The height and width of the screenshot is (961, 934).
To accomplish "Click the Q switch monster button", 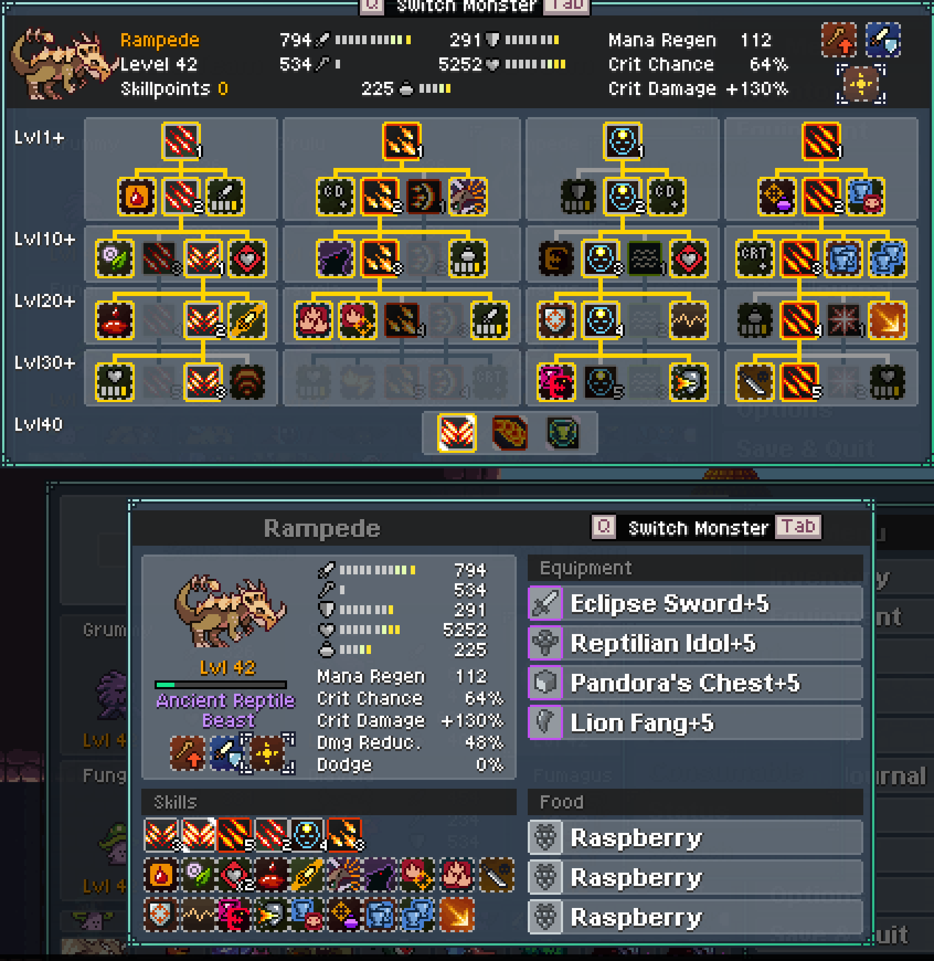I will pos(603,526).
